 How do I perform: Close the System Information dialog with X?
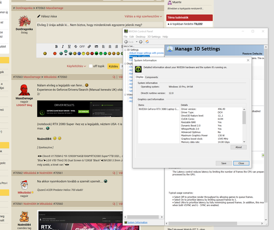pos(248,60)
